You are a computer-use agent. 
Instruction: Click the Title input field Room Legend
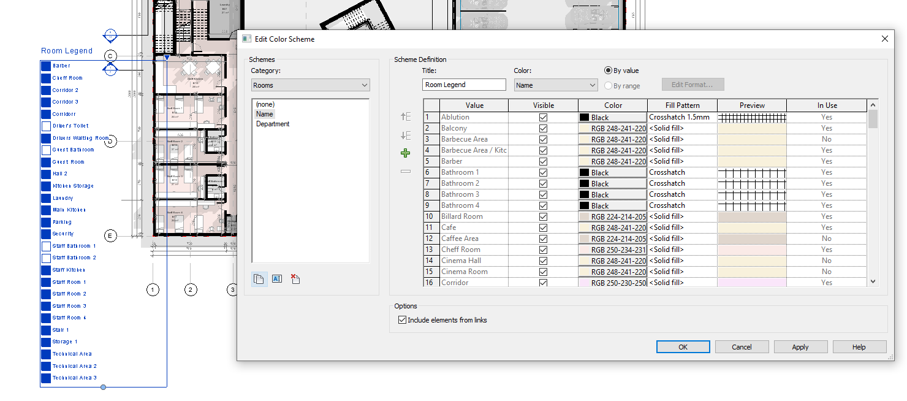[x=464, y=85]
